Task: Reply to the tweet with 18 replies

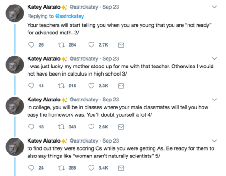Action: click(31, 127)
